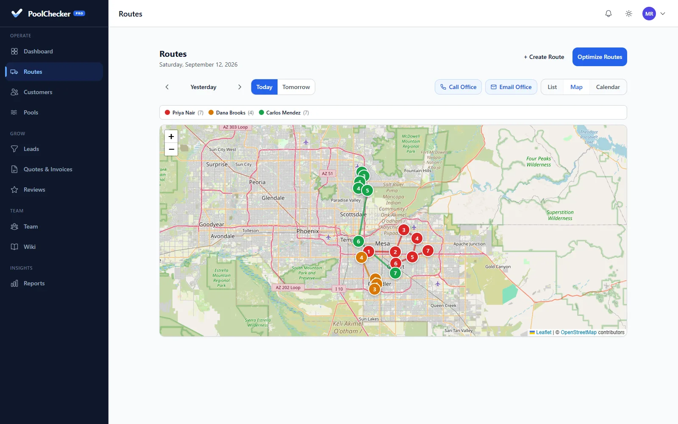
Task: Click the PoolChecker checkmark logo
Action: pyautogui.click(x=17, y=13)
